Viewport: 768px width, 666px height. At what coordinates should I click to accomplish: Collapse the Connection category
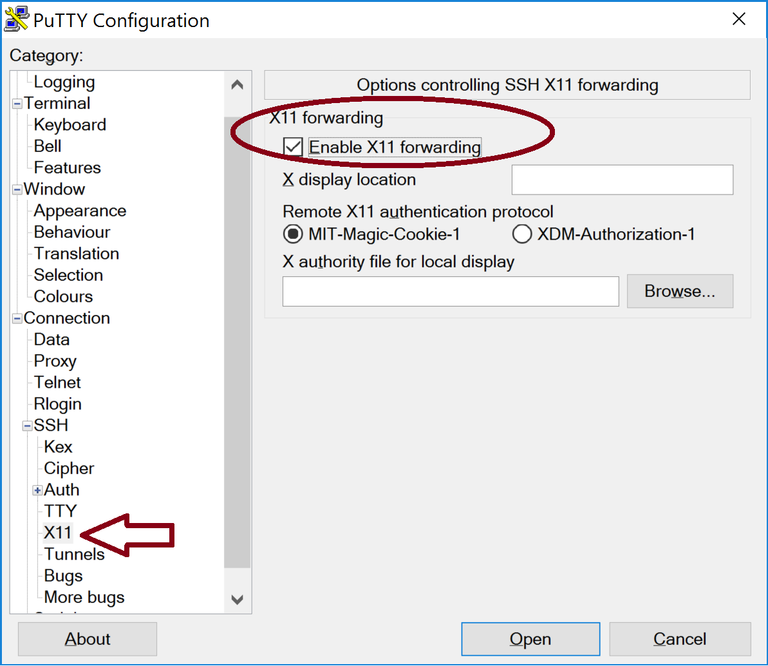click(x=17, y=318)
